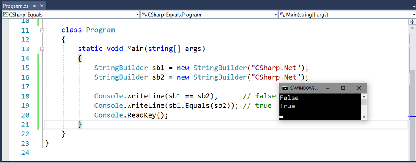Collapse the class Program outlining region
This screenshot has height=163, width=416.
tap(42, 30)
